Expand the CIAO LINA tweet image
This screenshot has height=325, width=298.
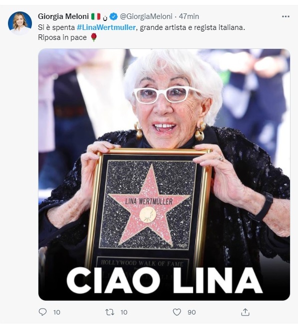164,175
